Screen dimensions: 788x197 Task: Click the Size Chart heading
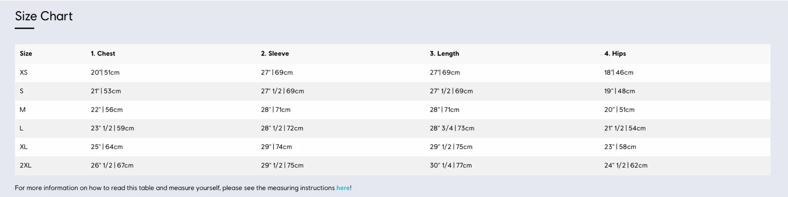(44, 16)
